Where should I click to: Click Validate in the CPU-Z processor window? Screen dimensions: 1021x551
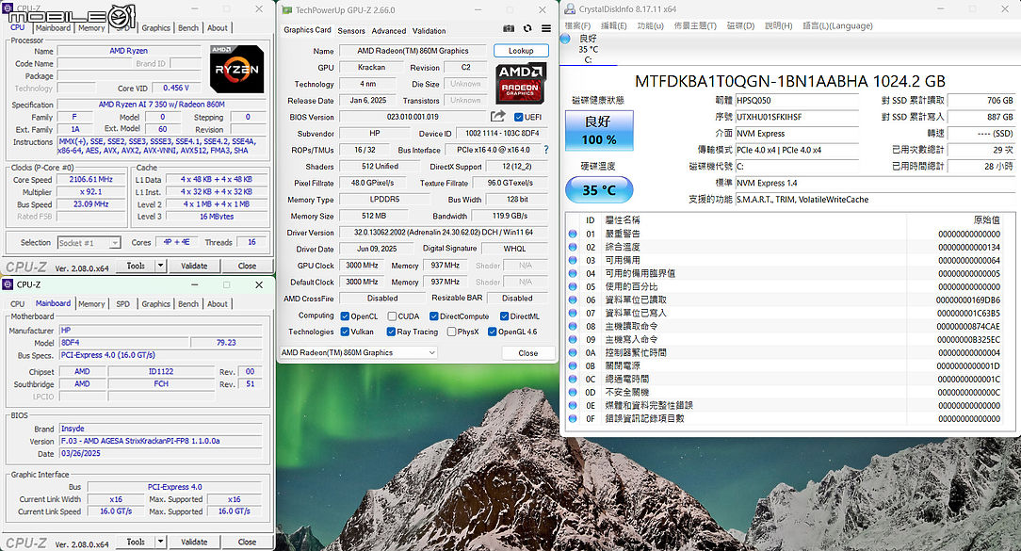[194, 266]
